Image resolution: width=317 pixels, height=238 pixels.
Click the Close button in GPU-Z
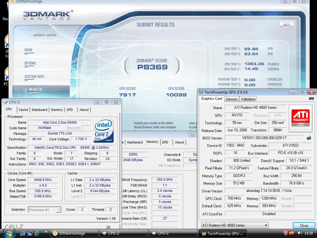(304, 225)
